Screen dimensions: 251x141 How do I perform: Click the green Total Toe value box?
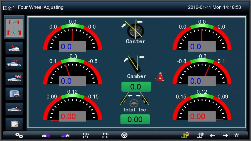(x=135, y=119)
